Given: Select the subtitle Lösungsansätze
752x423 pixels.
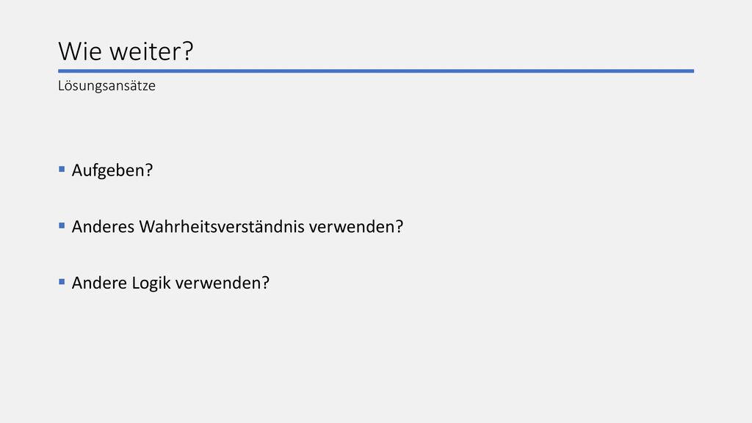Looking at the screenshot, I should (x=106, y=86).
